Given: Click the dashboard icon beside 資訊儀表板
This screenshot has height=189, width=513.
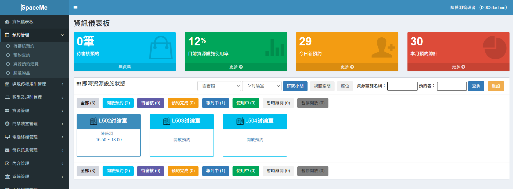Looking at the screenshot, I should point(7,22).
